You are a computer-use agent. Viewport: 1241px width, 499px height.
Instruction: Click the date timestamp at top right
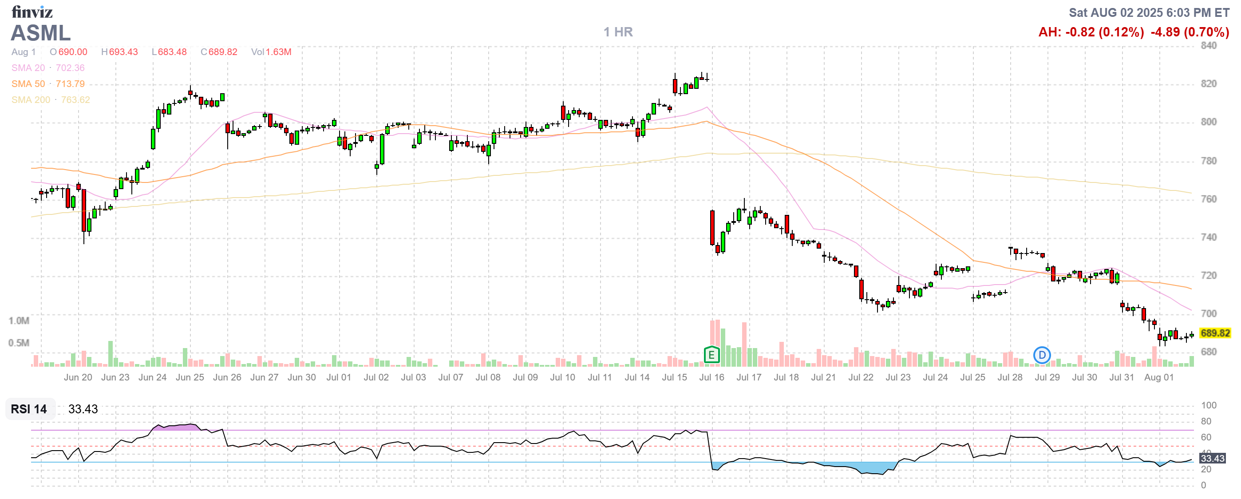[1149, 12]
